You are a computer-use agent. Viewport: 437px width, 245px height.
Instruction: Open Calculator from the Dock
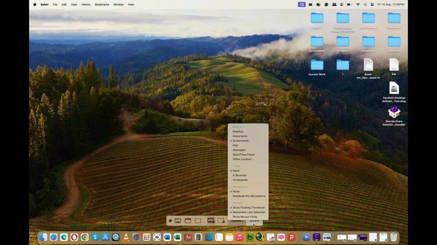(198, 237)
